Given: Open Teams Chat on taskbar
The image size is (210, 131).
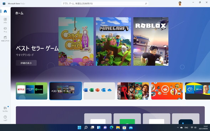Looking at the screenshot, I should click(x=105, y=127).
